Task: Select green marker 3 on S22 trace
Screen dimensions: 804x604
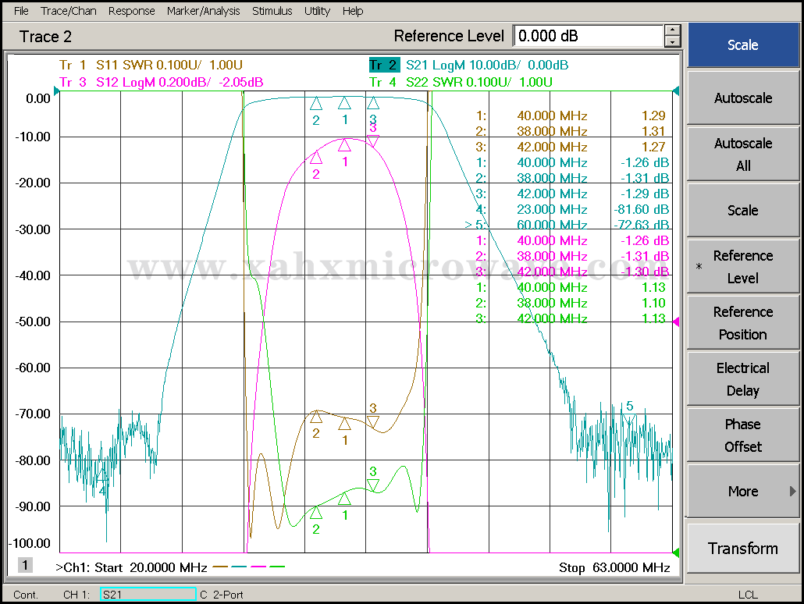Action: pos(373,485)
